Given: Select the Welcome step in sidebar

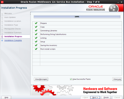Looking at the screenshot, I should point(8,14).
